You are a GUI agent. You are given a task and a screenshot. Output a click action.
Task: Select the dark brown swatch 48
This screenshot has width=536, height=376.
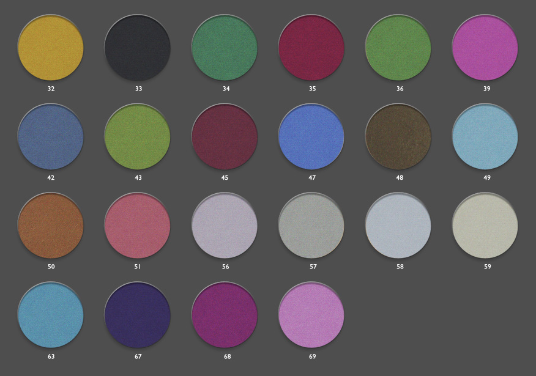(x=398, y=137)
